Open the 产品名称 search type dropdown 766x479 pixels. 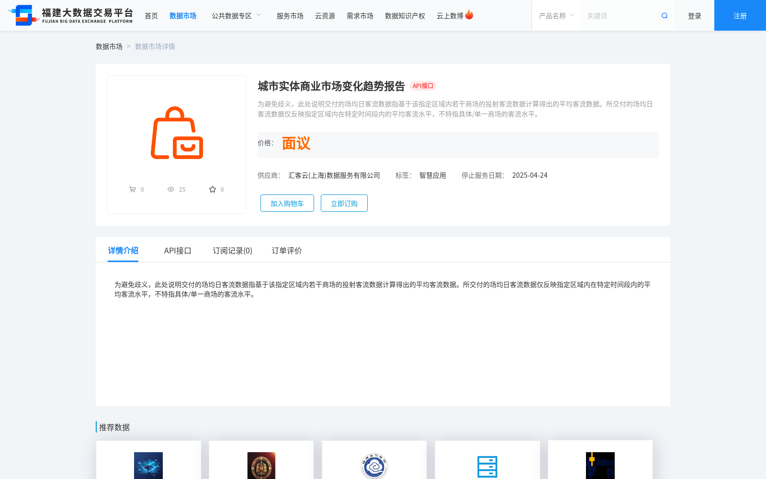(x=556, y=16)
